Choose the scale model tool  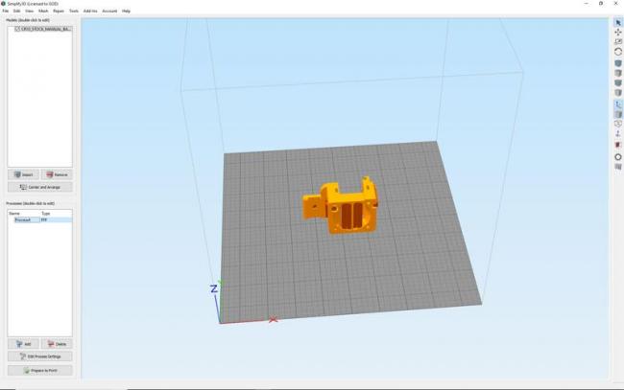tap(618, 42)
